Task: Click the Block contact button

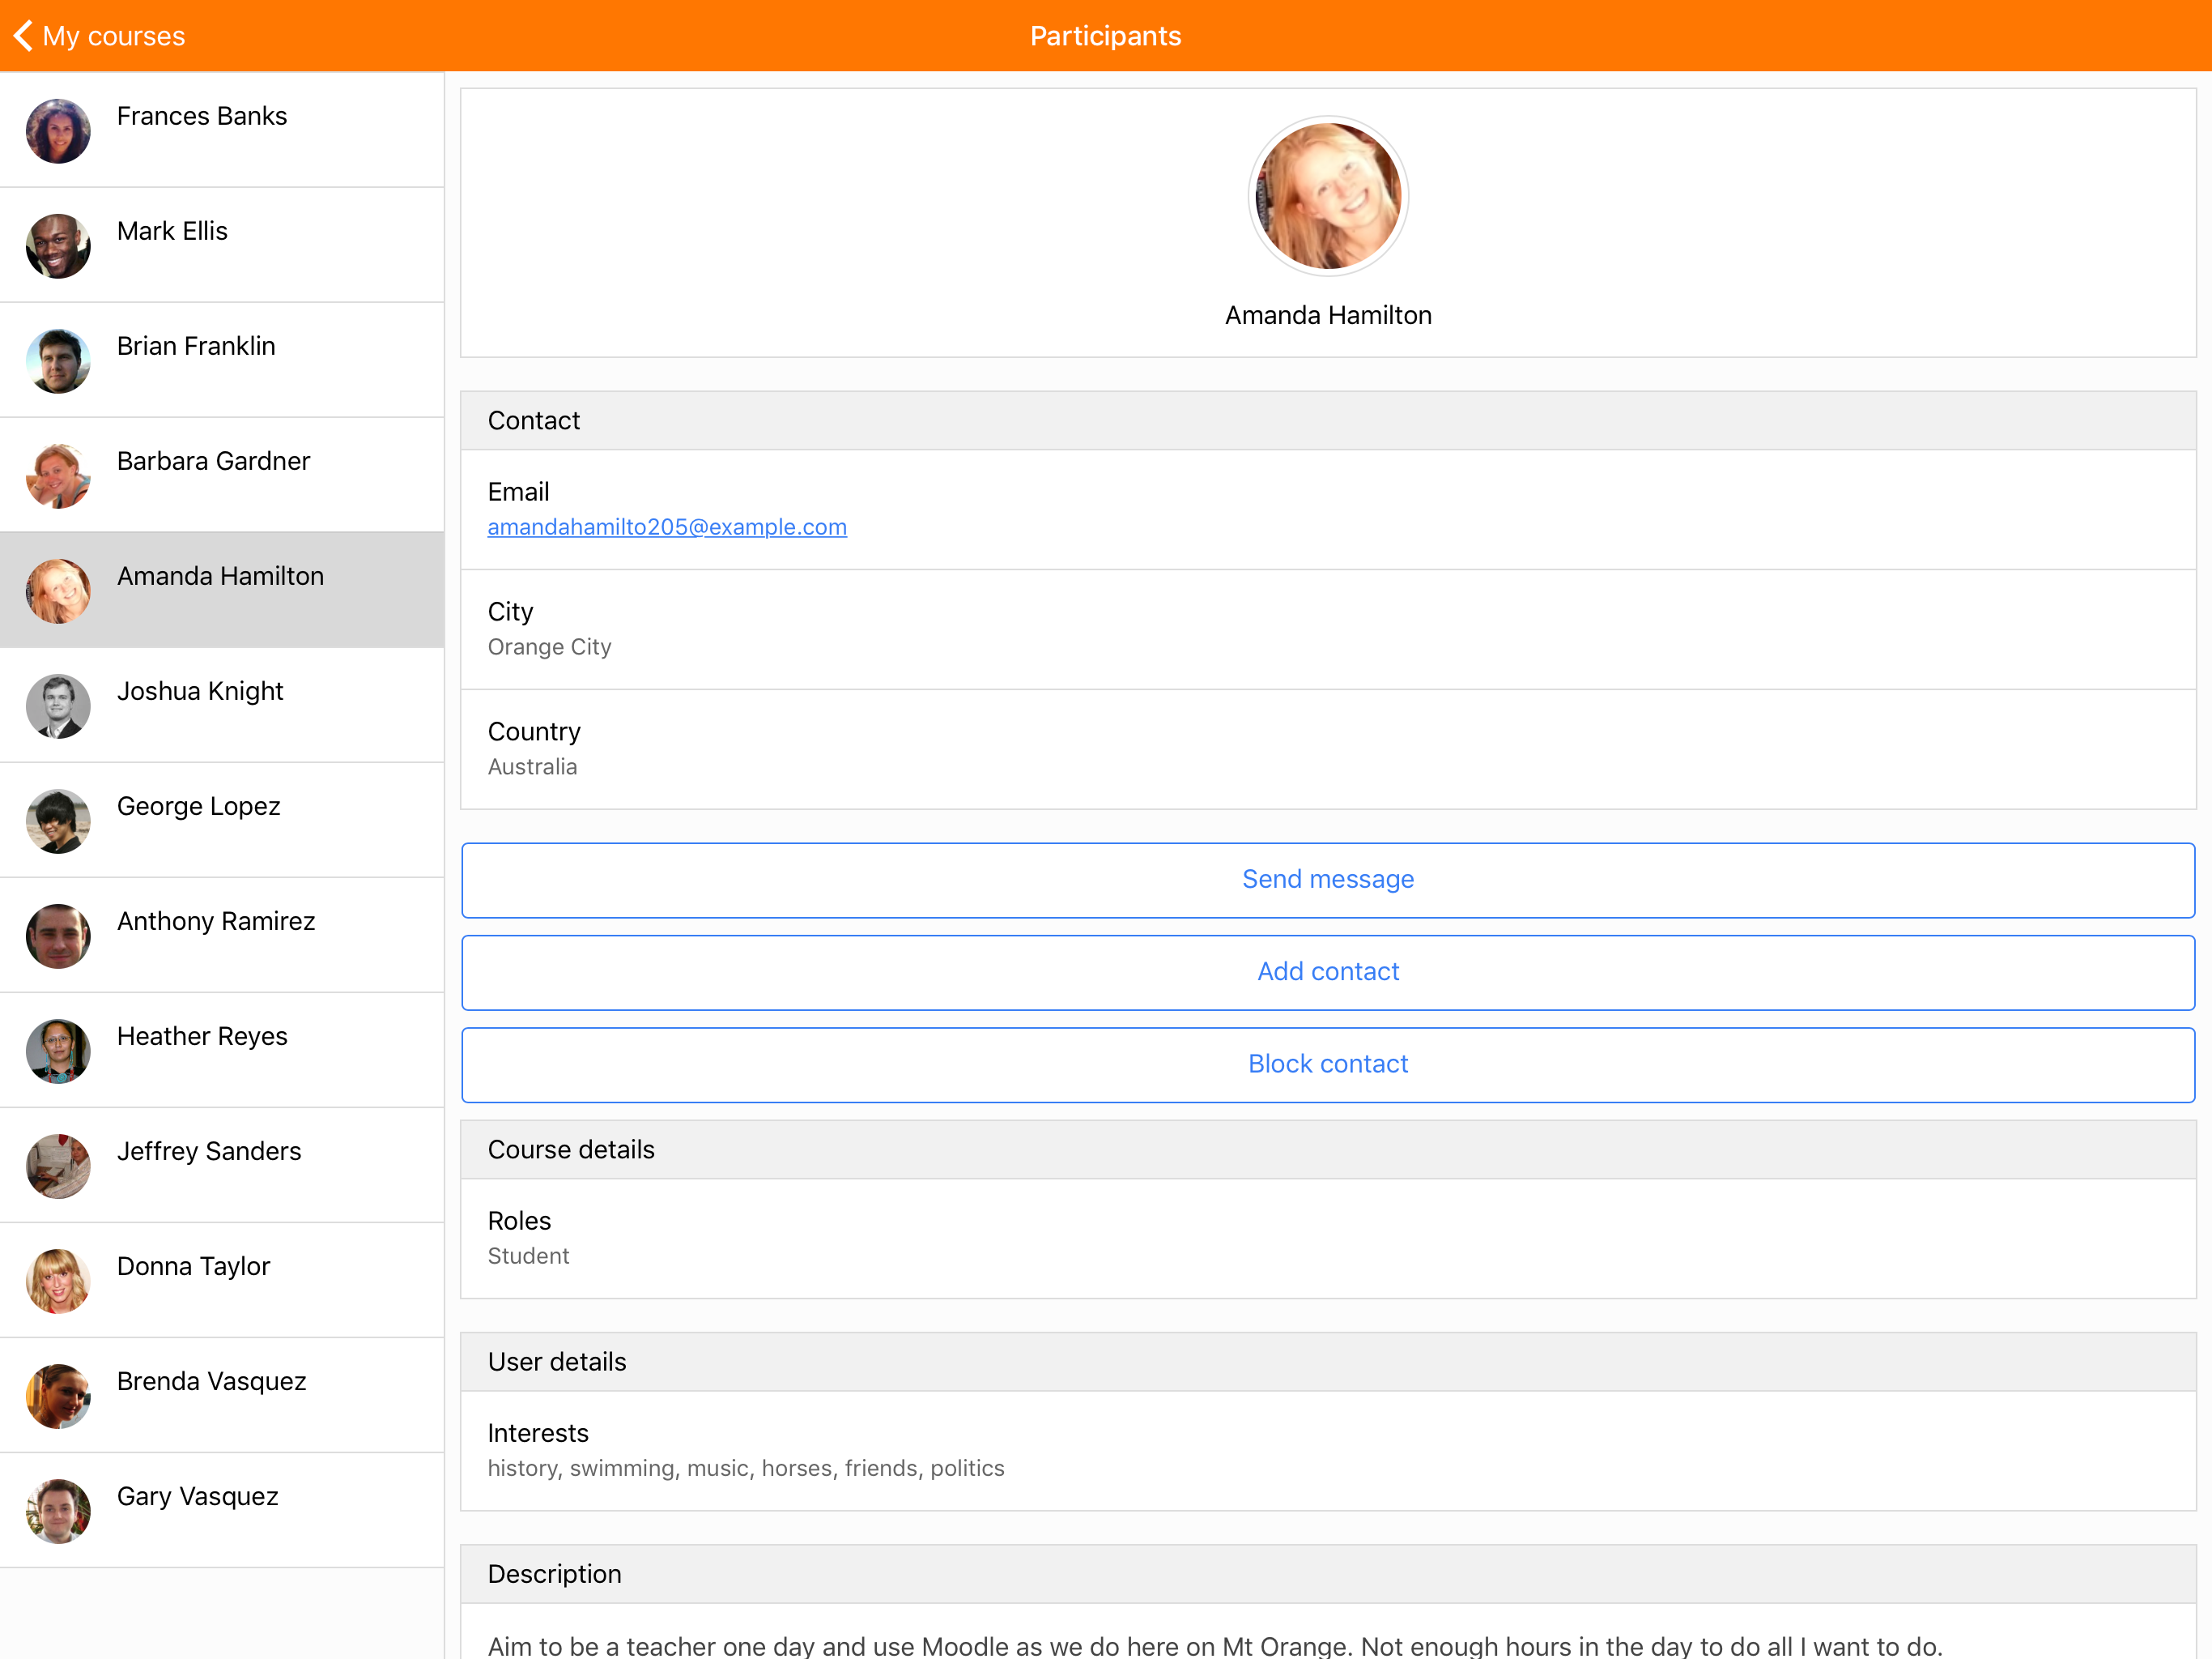Action: point(1328,1064)
